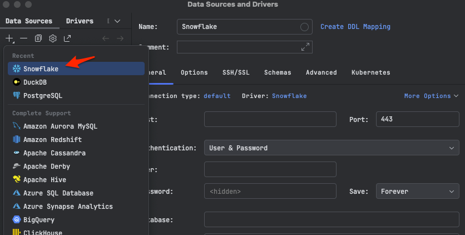Expand the More Options dropdown

click(x=431, y=96)
